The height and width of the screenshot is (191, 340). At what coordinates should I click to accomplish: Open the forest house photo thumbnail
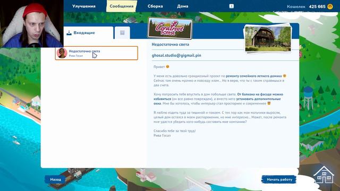point(268,39)
